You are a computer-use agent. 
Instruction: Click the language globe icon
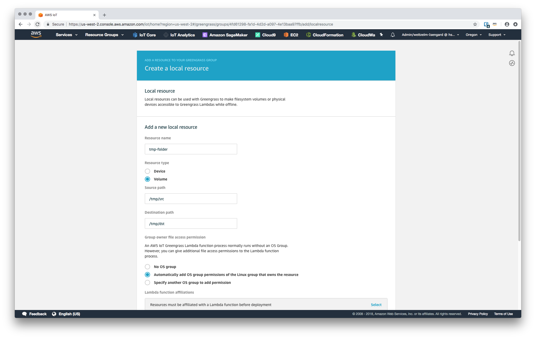pos(54,314)
